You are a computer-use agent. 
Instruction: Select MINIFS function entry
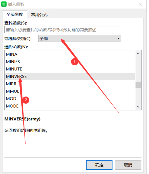70,62
